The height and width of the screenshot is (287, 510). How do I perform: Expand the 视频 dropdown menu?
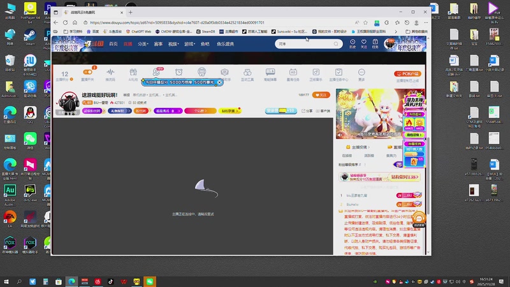point(173,44)
